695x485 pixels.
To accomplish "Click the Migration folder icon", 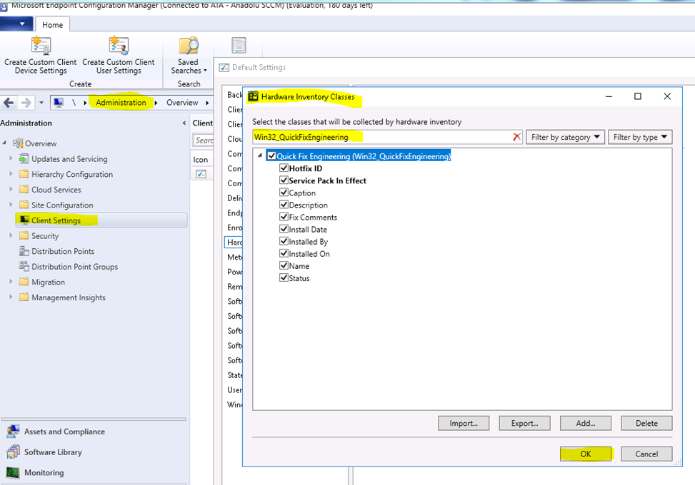I will pyautogui.click(x=24, y=282).
